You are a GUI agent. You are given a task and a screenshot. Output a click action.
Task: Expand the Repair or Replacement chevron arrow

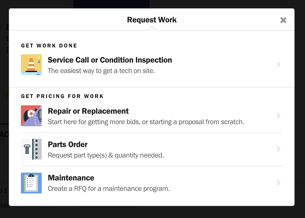(x=279, y=116)
